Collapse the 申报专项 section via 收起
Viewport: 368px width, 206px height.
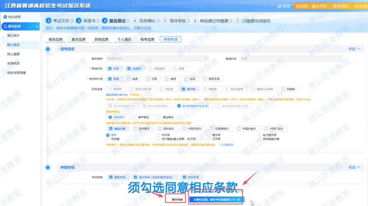[x=354, y=167]
